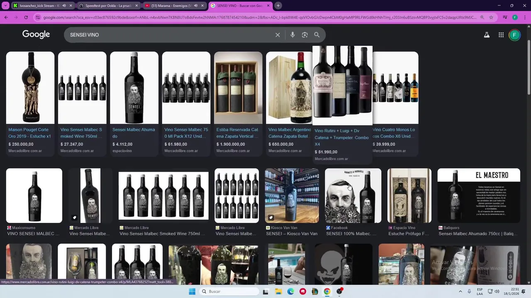Click the $ 1.900.000,00 price text
The image size is (531, 298).
231,144
